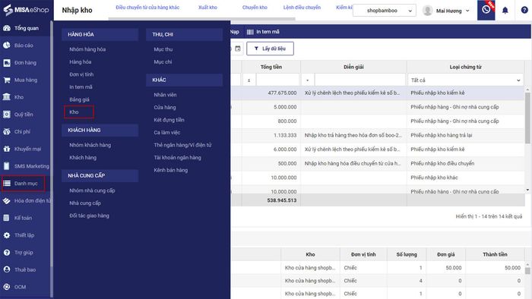Open Nhân viên menu item
The image size is (532, 299).
[x=165, y=95]
